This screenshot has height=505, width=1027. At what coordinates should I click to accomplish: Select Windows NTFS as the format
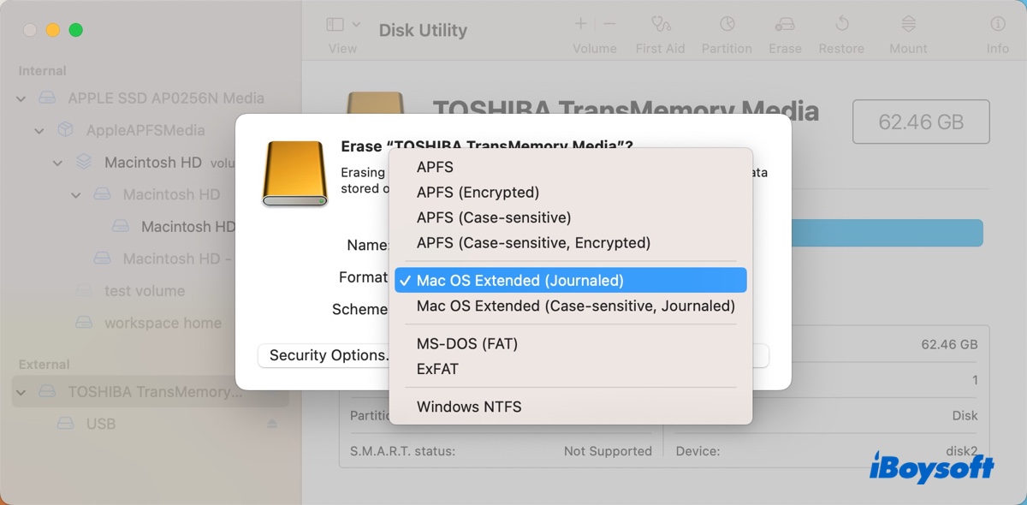(467, 407)
